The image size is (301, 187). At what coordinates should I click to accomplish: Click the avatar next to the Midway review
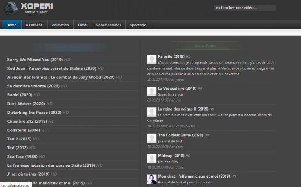[152, 159]
